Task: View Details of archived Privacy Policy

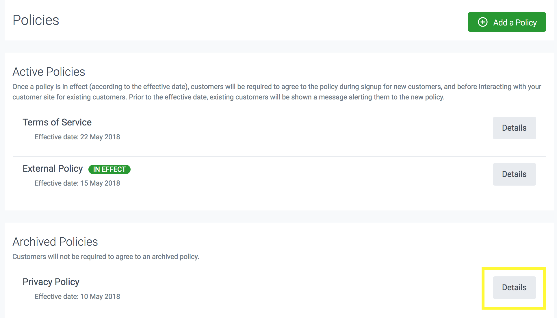Action: tap(514, 288)
